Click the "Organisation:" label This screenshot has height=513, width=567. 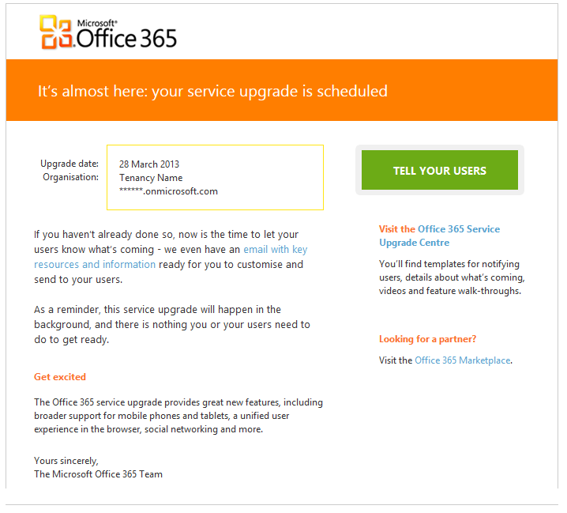70,177
